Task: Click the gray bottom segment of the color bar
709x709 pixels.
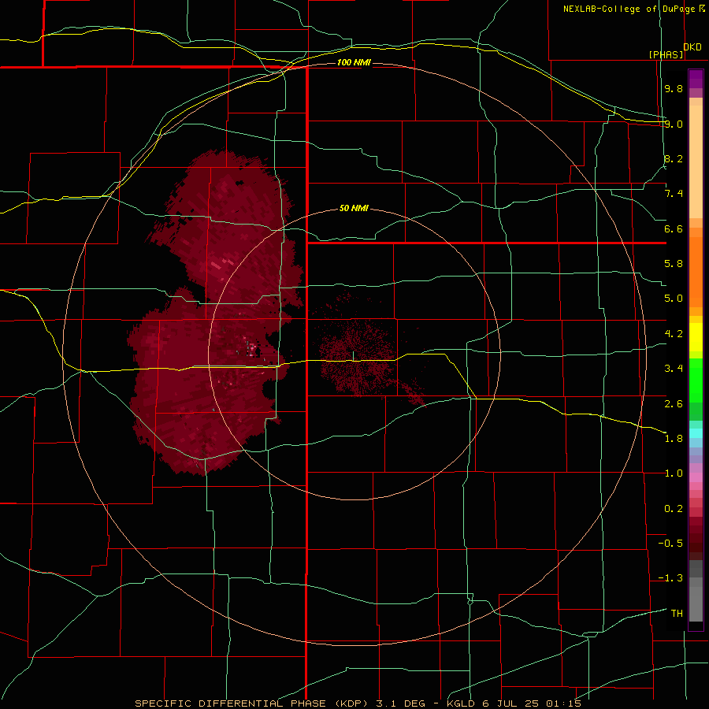Action: (x=696, y=599)
